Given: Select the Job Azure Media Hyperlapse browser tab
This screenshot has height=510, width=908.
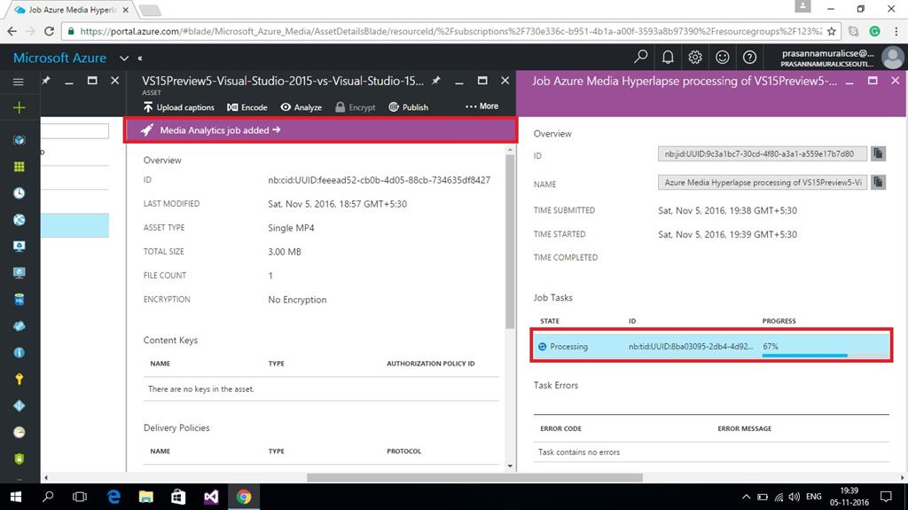Looking at the screenshot, I should pos(71,10).
